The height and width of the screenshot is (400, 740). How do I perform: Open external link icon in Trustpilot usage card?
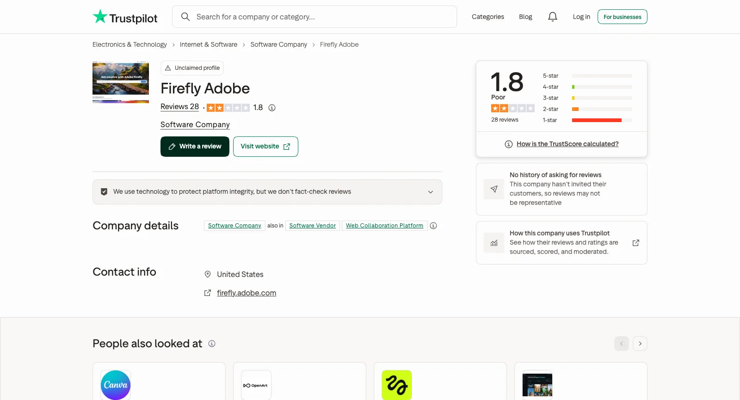(636, 243)
